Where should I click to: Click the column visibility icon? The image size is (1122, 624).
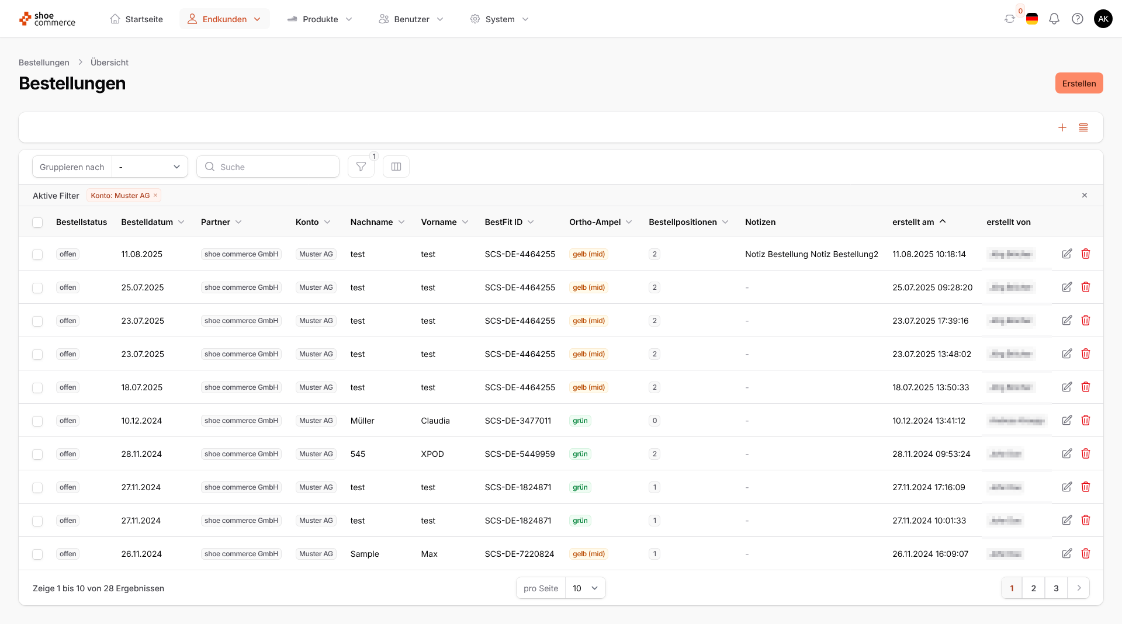[x=396, y=167]
